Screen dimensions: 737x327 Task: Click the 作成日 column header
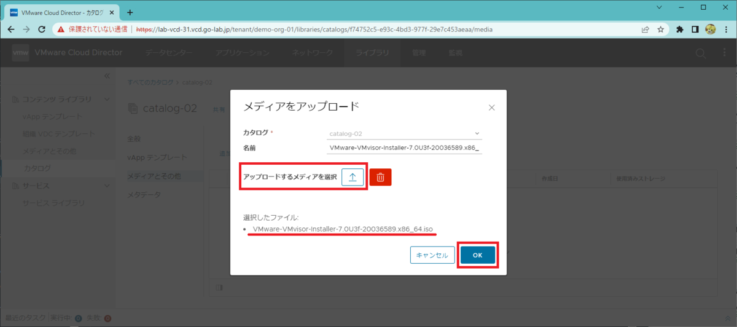click(x=550, y=179)
